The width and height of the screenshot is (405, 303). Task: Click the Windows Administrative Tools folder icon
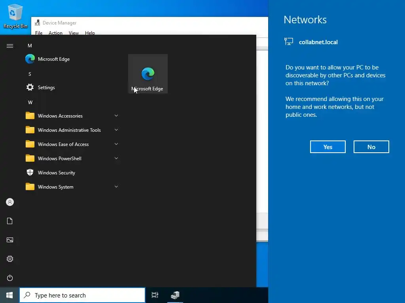(x=30, y=130)
